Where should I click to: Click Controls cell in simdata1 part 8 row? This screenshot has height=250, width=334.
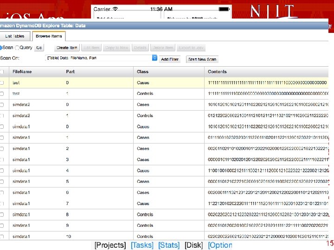(x=145, y=214)
